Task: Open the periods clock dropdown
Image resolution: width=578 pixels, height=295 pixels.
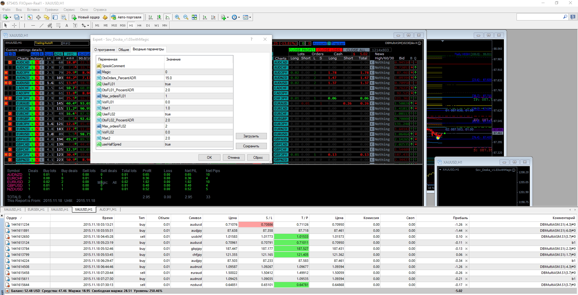Action: [x=239, y=17]
